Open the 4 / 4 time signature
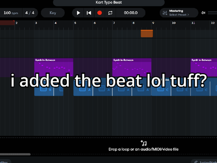This screenshot has height=163, width=217. 30,13
